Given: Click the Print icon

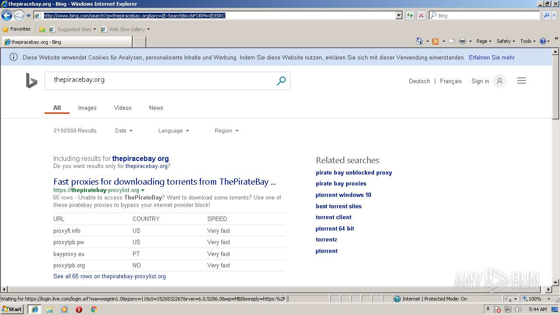Looking at the screenshot, I should 462,41.
